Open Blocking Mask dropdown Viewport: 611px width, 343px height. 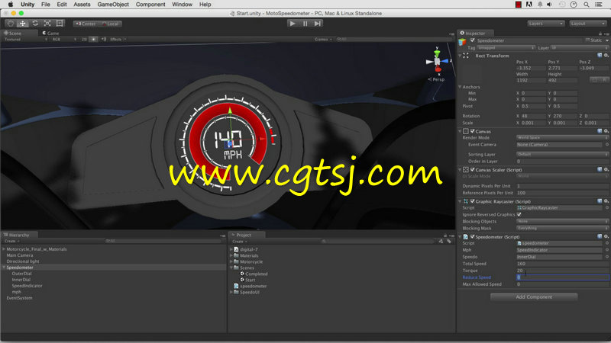(x=562, y=228)
